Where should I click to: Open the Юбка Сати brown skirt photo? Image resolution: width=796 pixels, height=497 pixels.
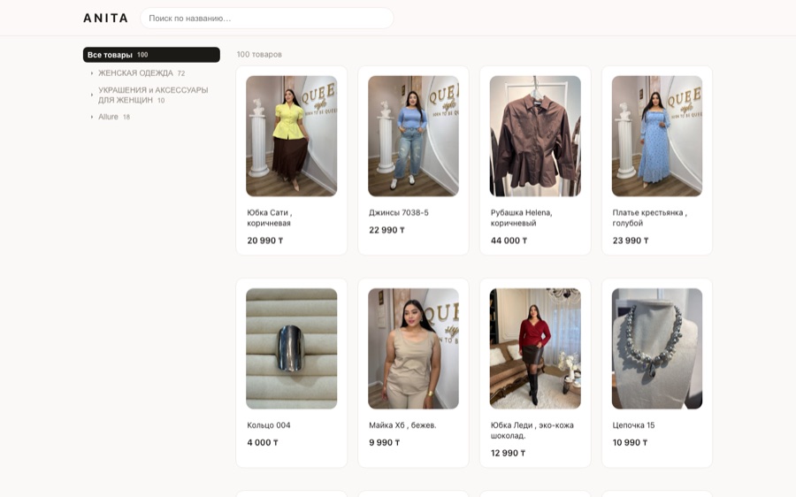pos(291,136)
